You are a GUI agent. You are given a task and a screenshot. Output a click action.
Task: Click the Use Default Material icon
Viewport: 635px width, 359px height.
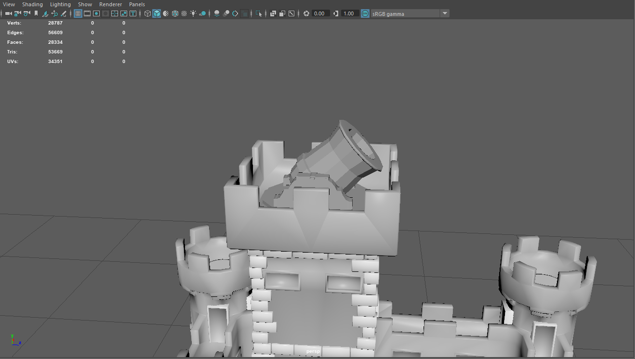[166, 13]
